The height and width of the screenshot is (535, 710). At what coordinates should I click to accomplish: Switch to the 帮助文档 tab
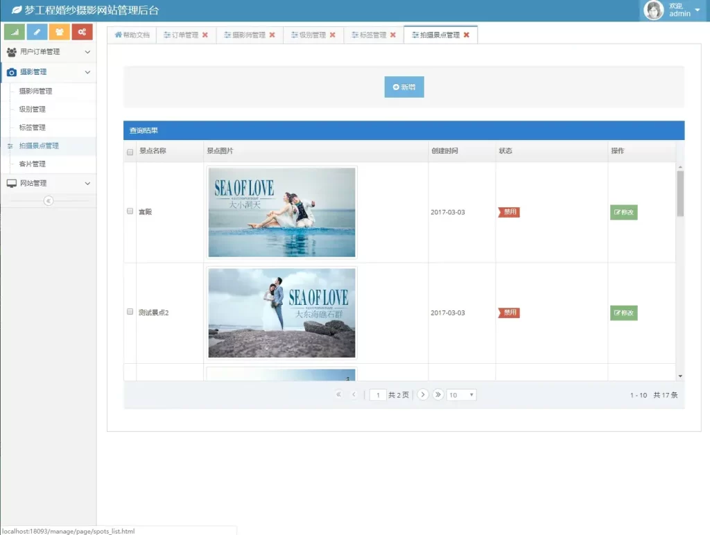pos(132,35)
